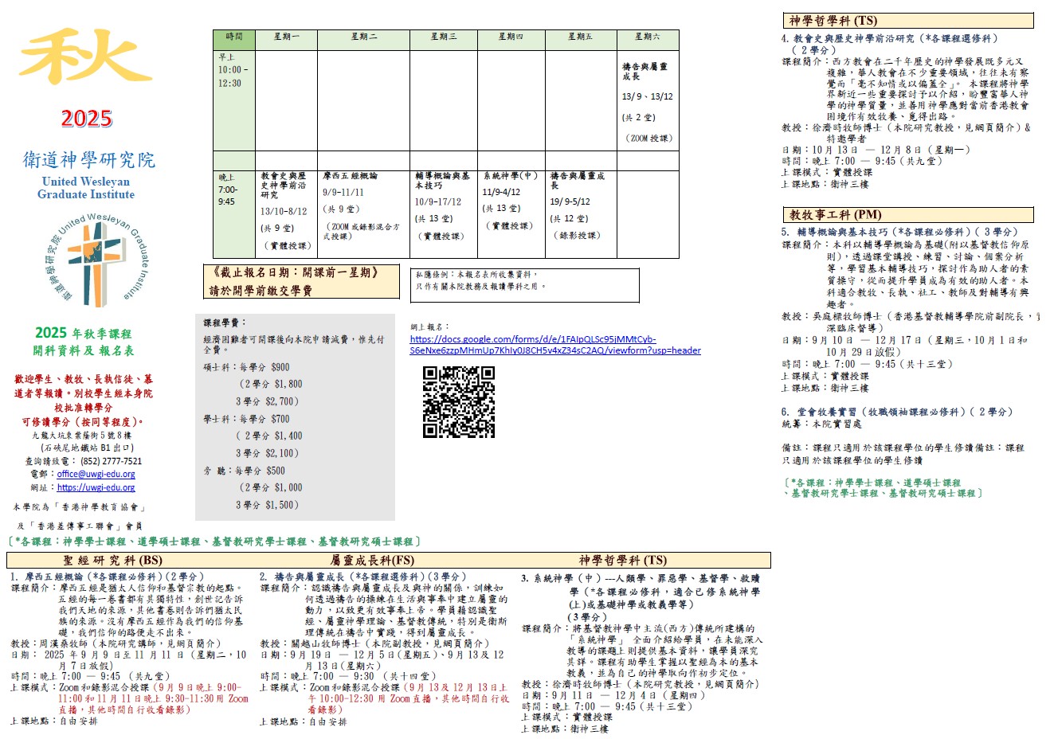Viewport: 1054px width, 739px height.
Task: Click the 教會史與歷史神學前沿研究 timetable cell
Action: coord(287,213)
